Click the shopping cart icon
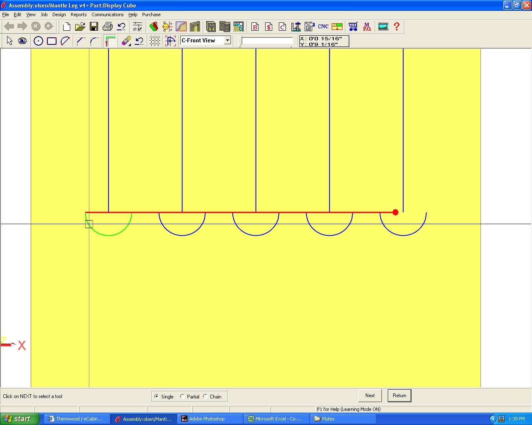Image resolution: width=532 pixels, height=425 pixels. click(353, 27)
